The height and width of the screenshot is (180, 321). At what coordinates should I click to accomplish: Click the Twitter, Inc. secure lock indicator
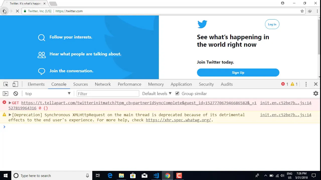(37, 11)
